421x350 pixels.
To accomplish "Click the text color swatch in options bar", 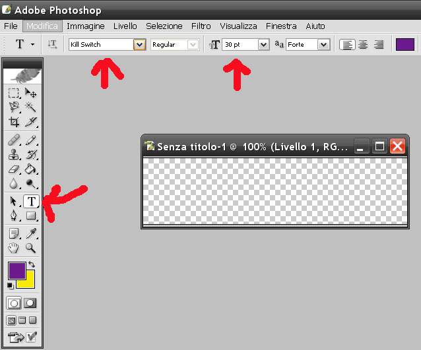I will click(x=405, y=45).
